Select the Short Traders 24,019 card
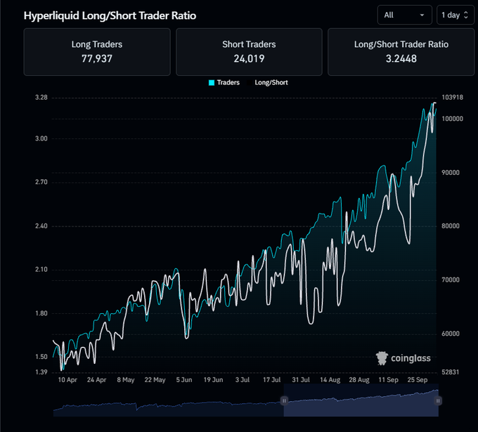Viewport: 478px width, 432px height. (249, 52)
